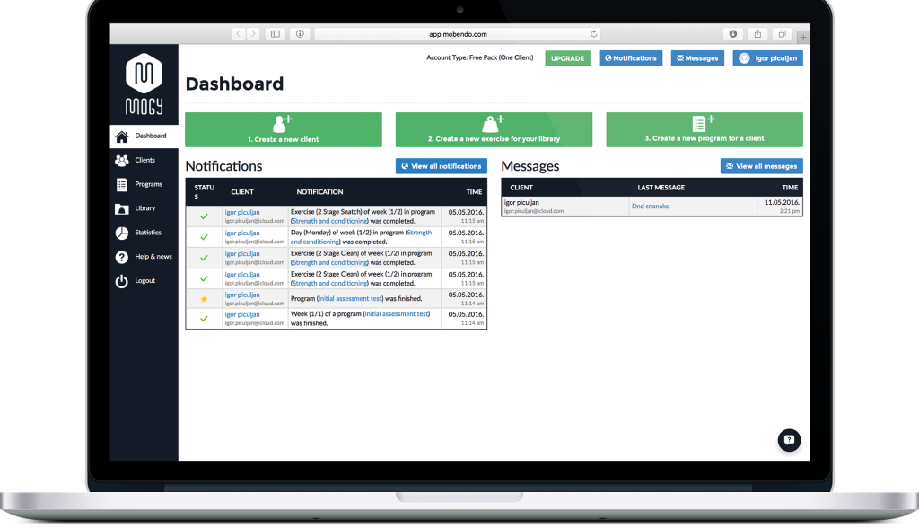919x528 pixels.
Task: Toggle the Safari sidebar button
Action: (x=276, y=34)
